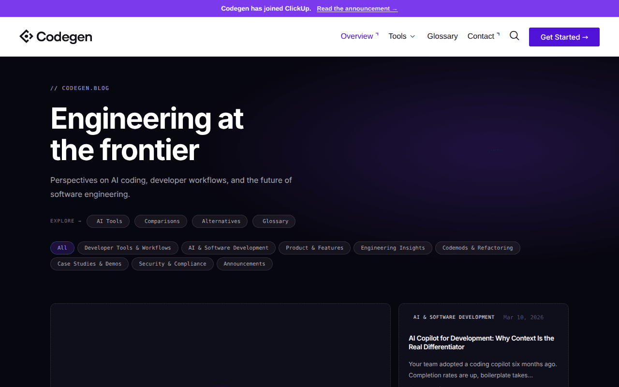
Task: Open the Glossary nav item
Action: (x=442, y=36)
